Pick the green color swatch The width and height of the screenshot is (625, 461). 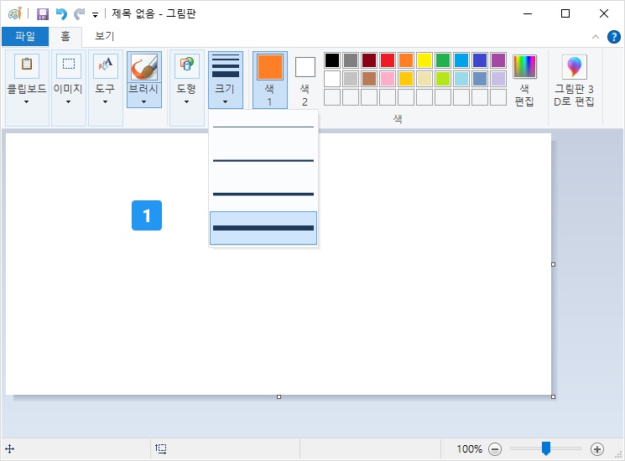443,60
